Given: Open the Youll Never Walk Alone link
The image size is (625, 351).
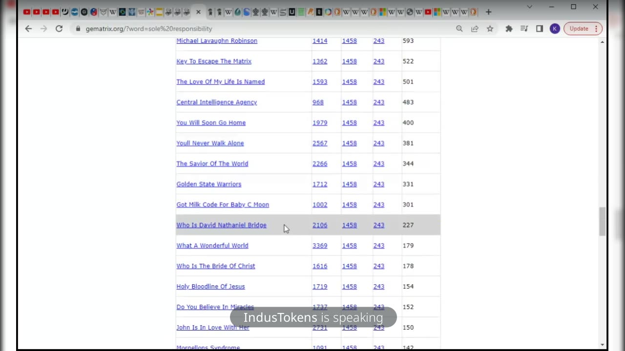Looking at the screenshot, I should [210, 143].
